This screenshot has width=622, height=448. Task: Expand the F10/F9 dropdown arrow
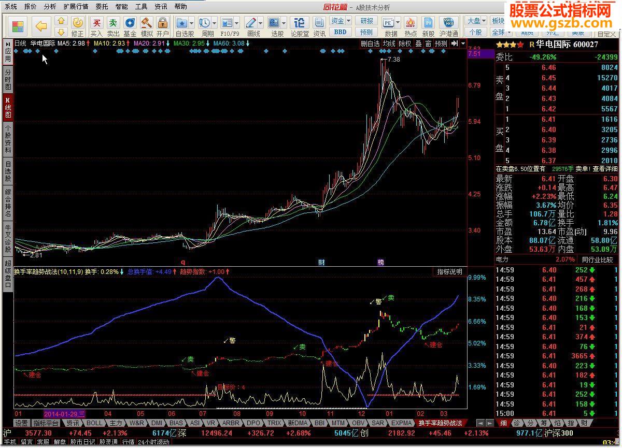pos(236,23)
